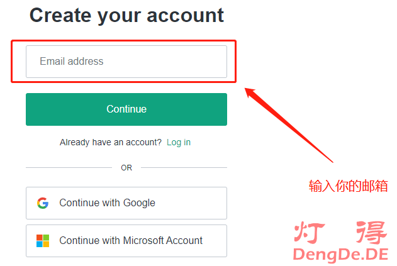Viewport: 397px width, 266px height.
Task: Choose the Continue with Microsoft Account label
Action: tap(131, 241)
